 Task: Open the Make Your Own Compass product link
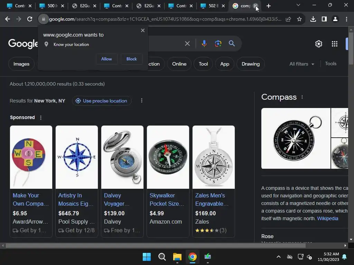click(x=30, y=199)
